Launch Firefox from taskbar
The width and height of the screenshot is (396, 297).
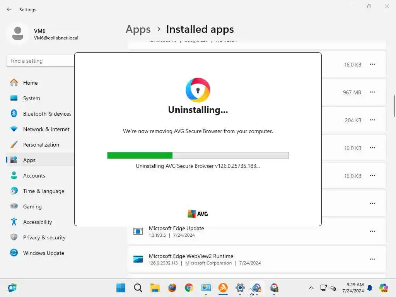pos(172,288)
